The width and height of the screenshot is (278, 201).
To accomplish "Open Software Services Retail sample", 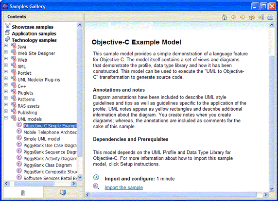I will 50,178.
